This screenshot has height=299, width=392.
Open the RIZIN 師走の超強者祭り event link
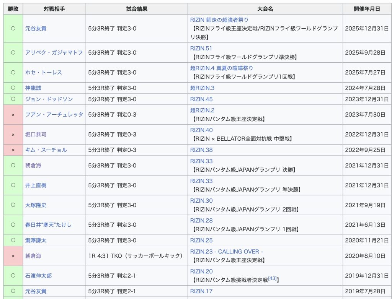(222, 19)
